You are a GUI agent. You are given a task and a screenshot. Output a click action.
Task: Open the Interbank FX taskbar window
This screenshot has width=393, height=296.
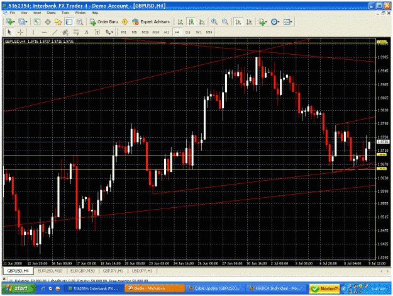94,288
